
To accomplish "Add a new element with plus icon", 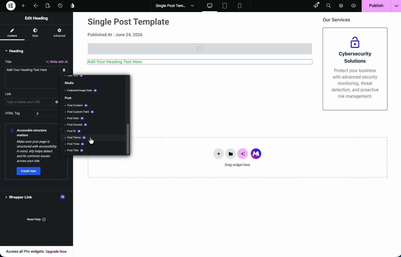I will [x=23, y=6].
